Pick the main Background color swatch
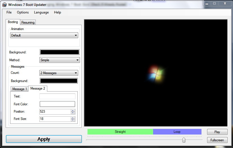Screen dimensions: 233x148 [60, 52]
